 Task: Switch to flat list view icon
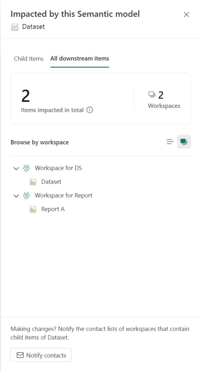170,142
